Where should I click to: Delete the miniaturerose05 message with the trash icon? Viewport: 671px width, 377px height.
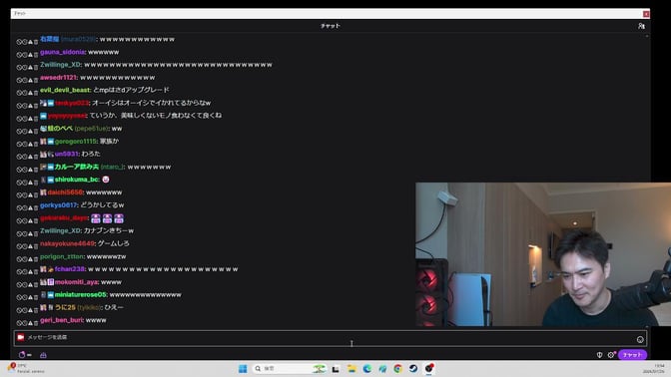click(x=36, y=297)
